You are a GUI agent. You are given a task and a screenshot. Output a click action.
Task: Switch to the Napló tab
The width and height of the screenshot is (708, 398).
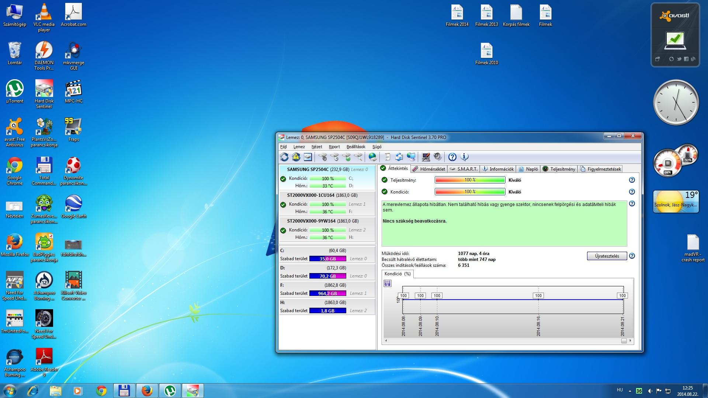coord(528,169)
